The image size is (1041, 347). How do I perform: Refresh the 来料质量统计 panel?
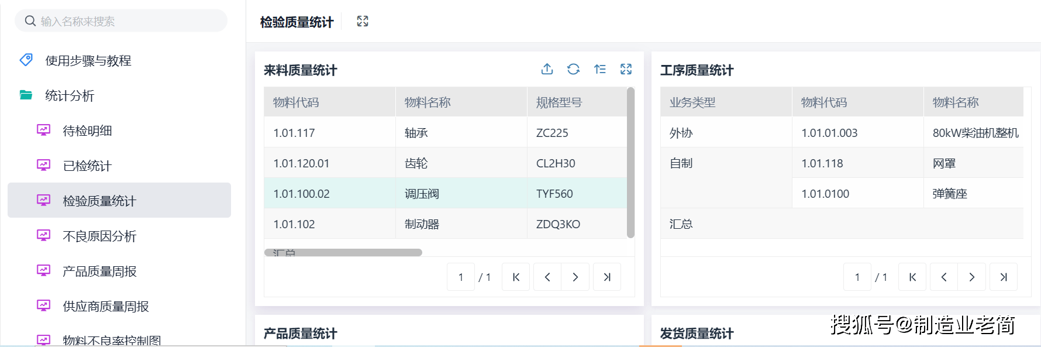pyautogui.click(x=573, y=69)
